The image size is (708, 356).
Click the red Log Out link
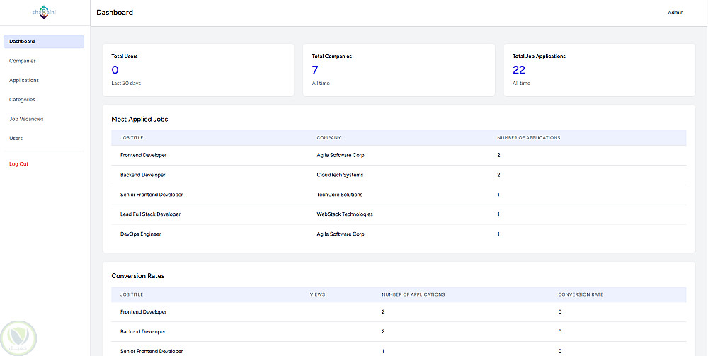click(18, 164)
